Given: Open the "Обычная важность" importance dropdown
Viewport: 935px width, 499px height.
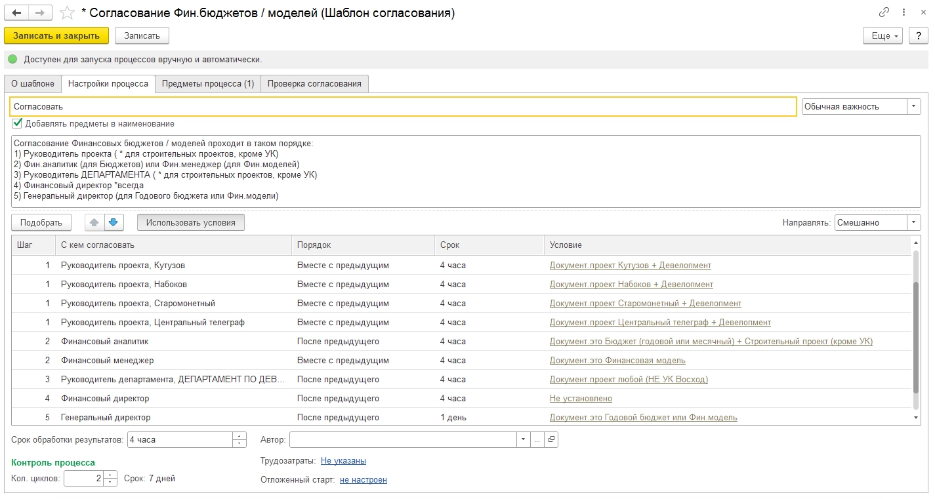Looking at the screenshot, I should pos(913,107).
